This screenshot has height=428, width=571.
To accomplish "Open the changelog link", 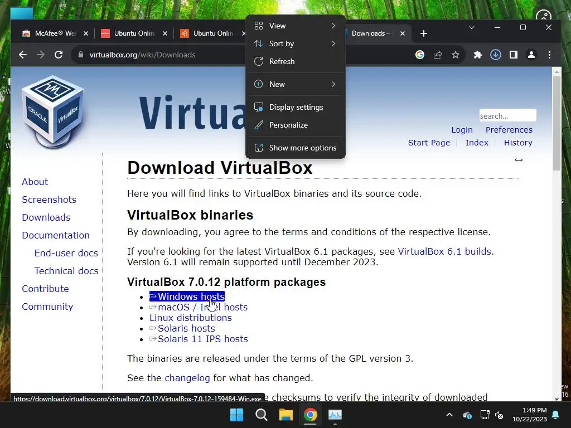I will [187, 378].
